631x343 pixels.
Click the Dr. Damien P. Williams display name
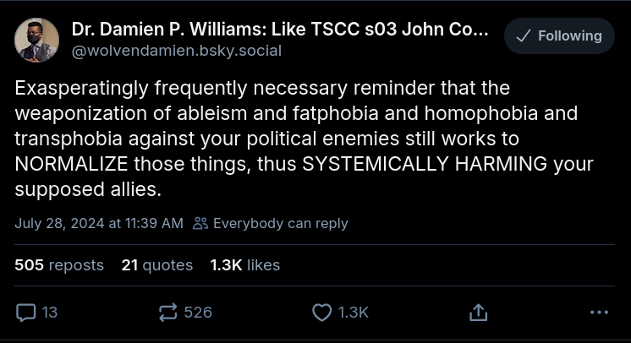coord(279,30)
